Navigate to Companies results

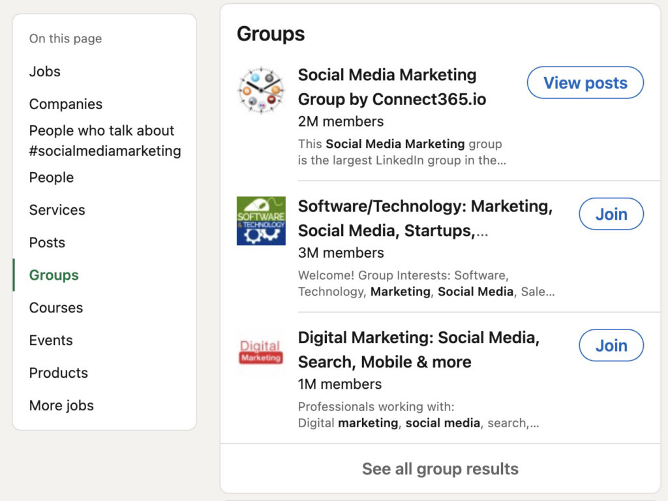pos(65,104)
